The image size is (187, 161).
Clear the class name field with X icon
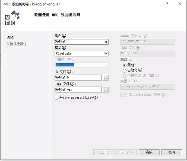tap(106, 42)
